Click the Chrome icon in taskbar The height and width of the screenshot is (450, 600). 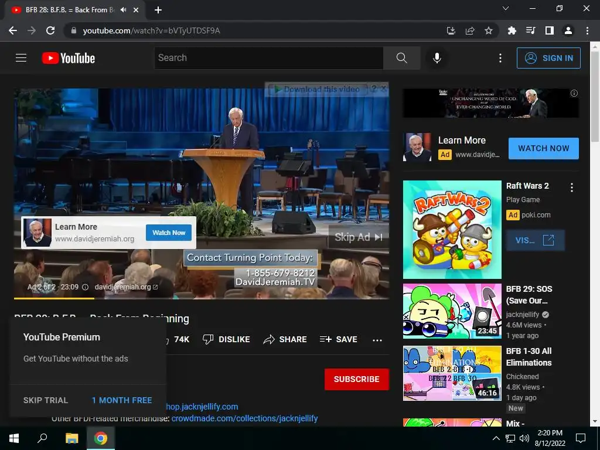[101, 438]
